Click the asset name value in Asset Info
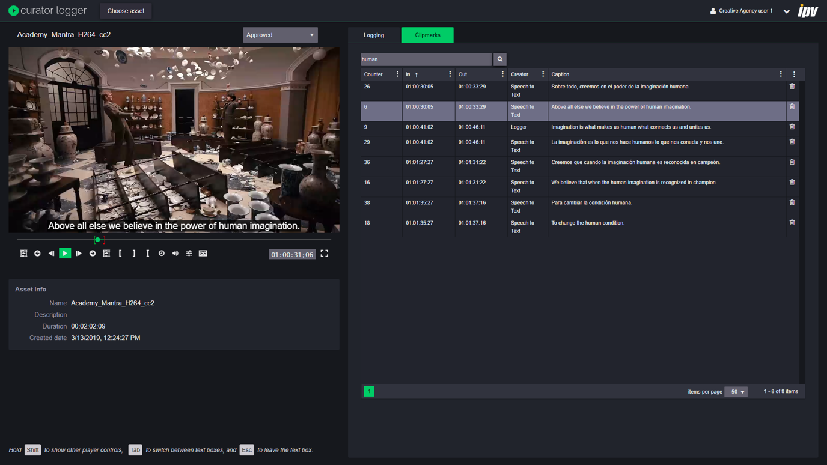The height and width of the screenshot is (465, 827). pos(112,303)
